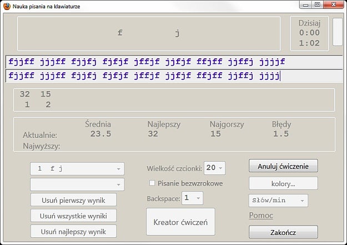This screenshot has width=347, height=245.
Task: Click Usuń najlepszy wynik button
Action: 73,232
